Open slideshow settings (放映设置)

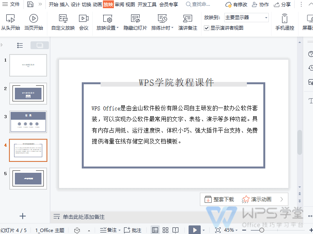click(x=107, y=22)
